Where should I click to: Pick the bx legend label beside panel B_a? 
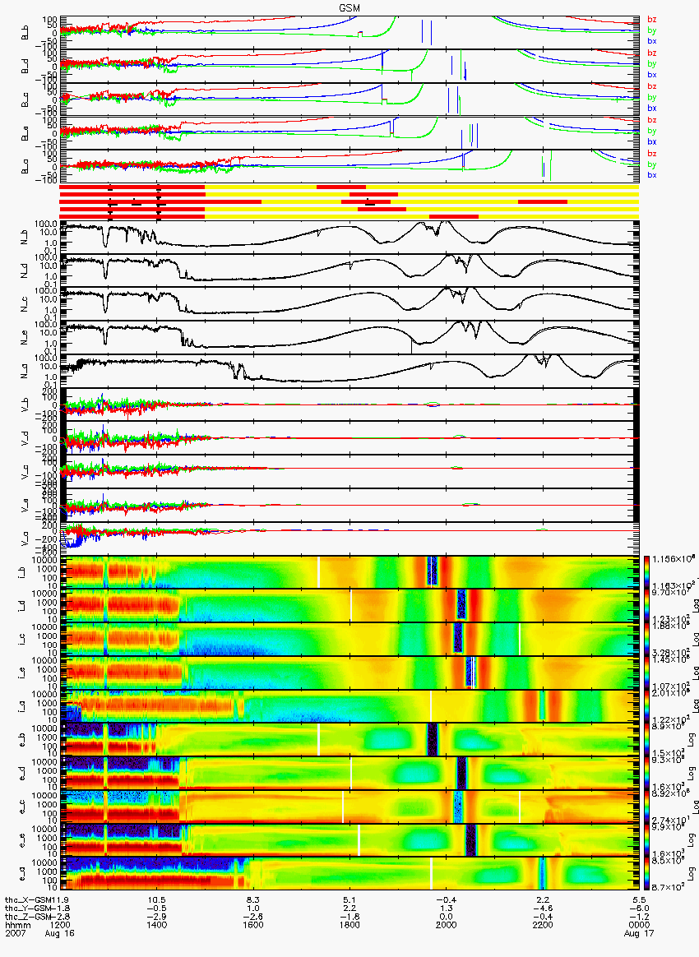652,175
